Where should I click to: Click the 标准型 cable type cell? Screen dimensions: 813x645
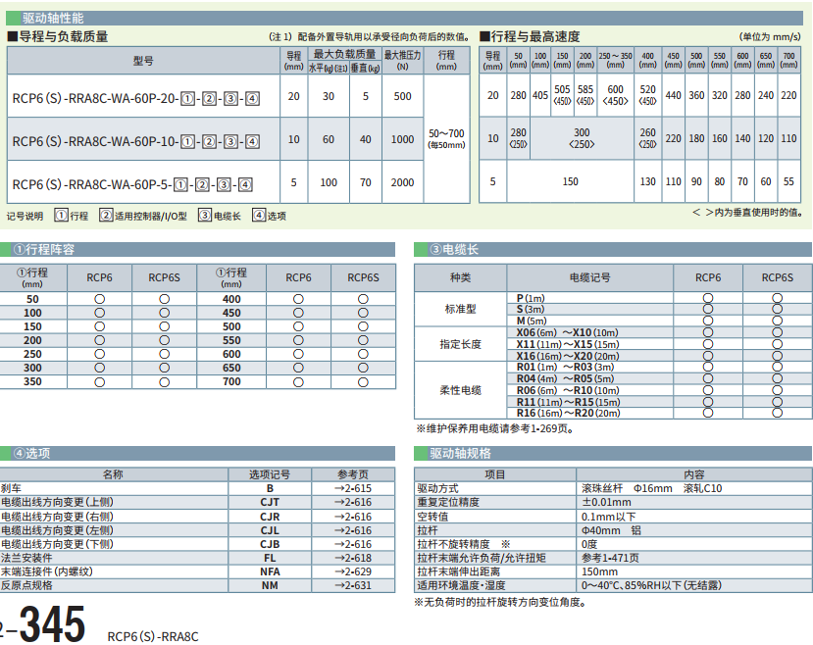click(x=460, y=310)
